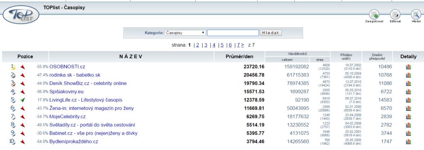Click the red down arrow beside OSOBNOSTI.cz
The image size is (424, 150).
pos(22,67)
